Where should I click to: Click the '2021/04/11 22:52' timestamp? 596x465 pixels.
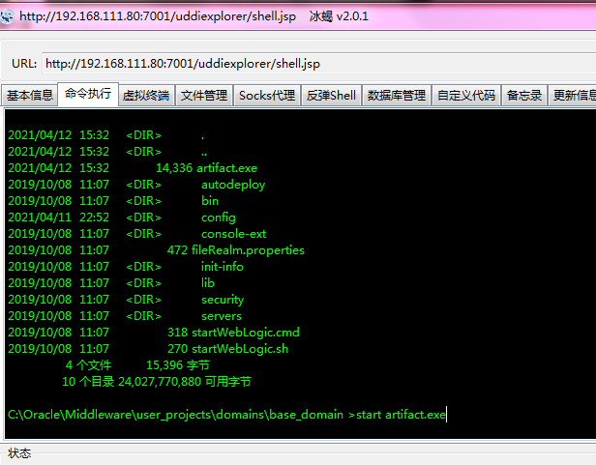58,218
